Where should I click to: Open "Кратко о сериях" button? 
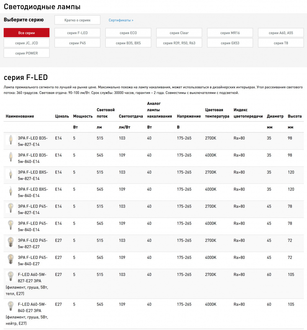77,20
